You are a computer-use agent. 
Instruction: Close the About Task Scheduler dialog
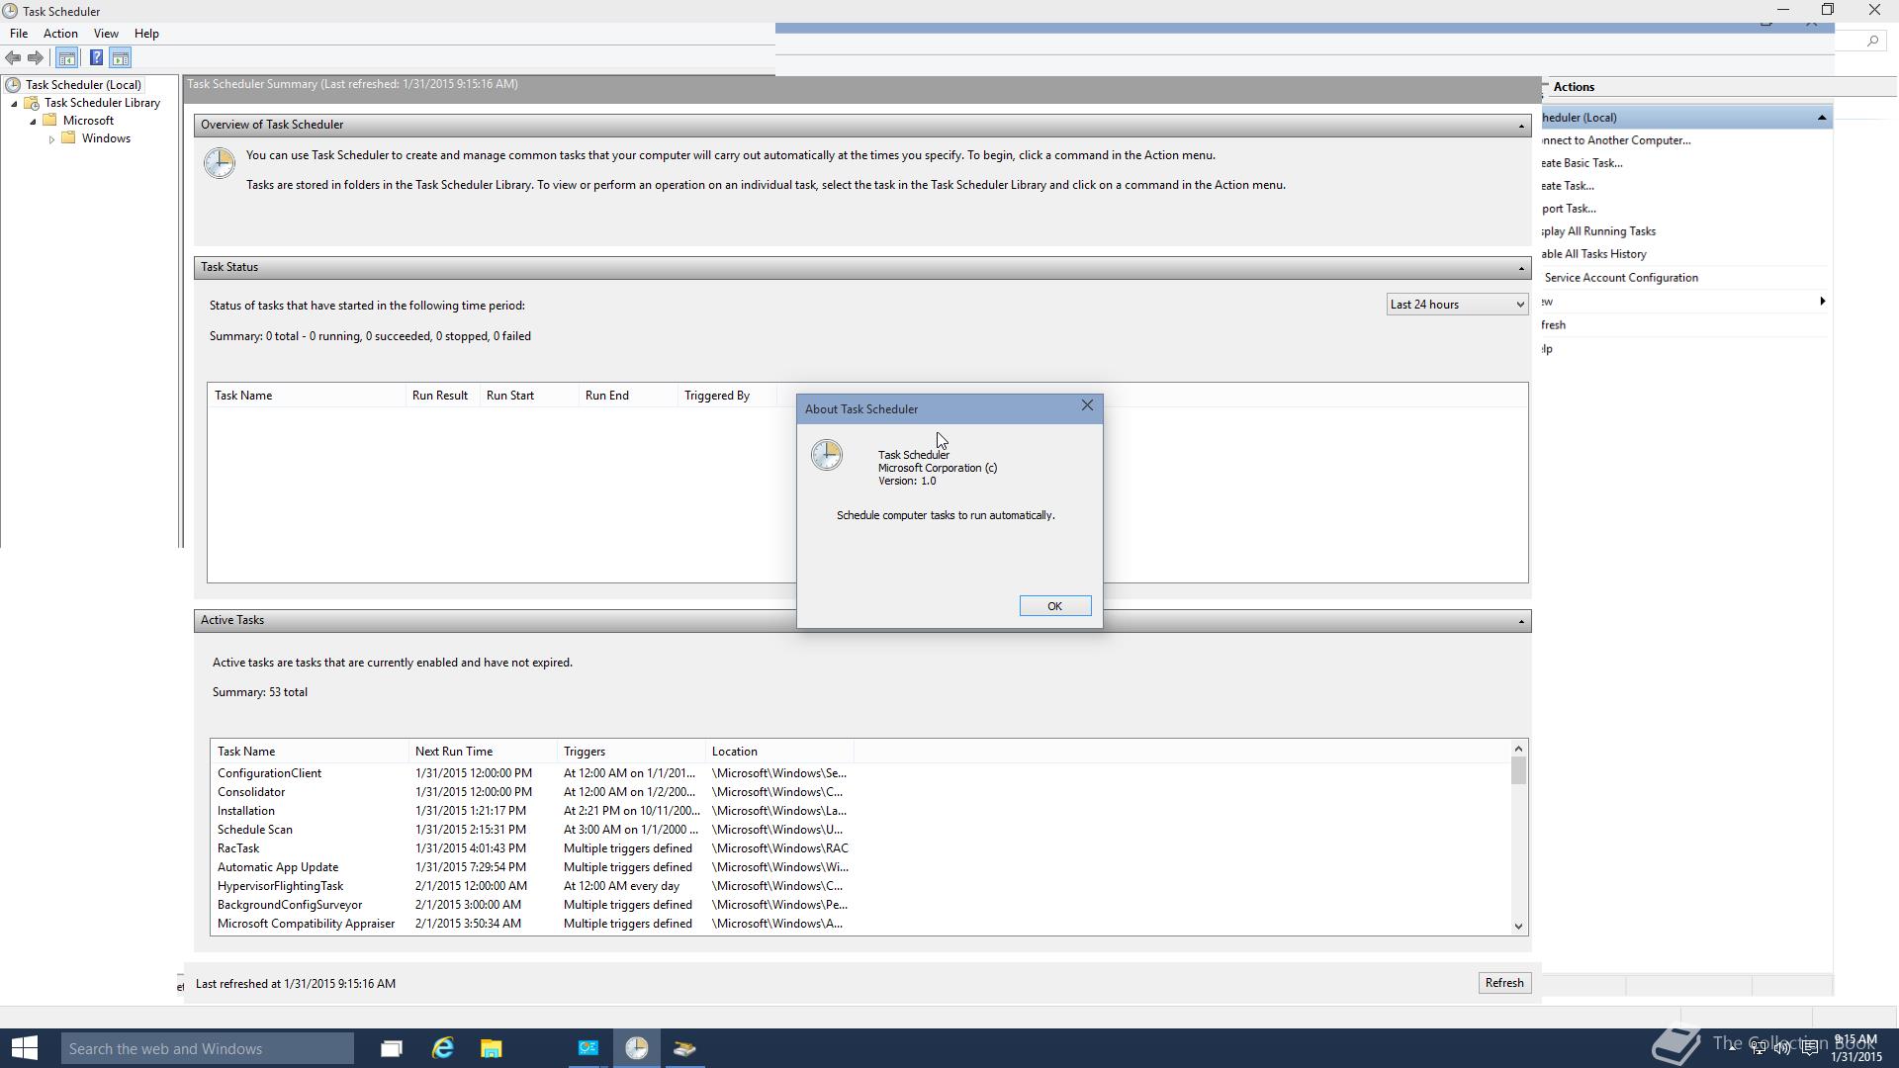click(x=1087, y=406)
